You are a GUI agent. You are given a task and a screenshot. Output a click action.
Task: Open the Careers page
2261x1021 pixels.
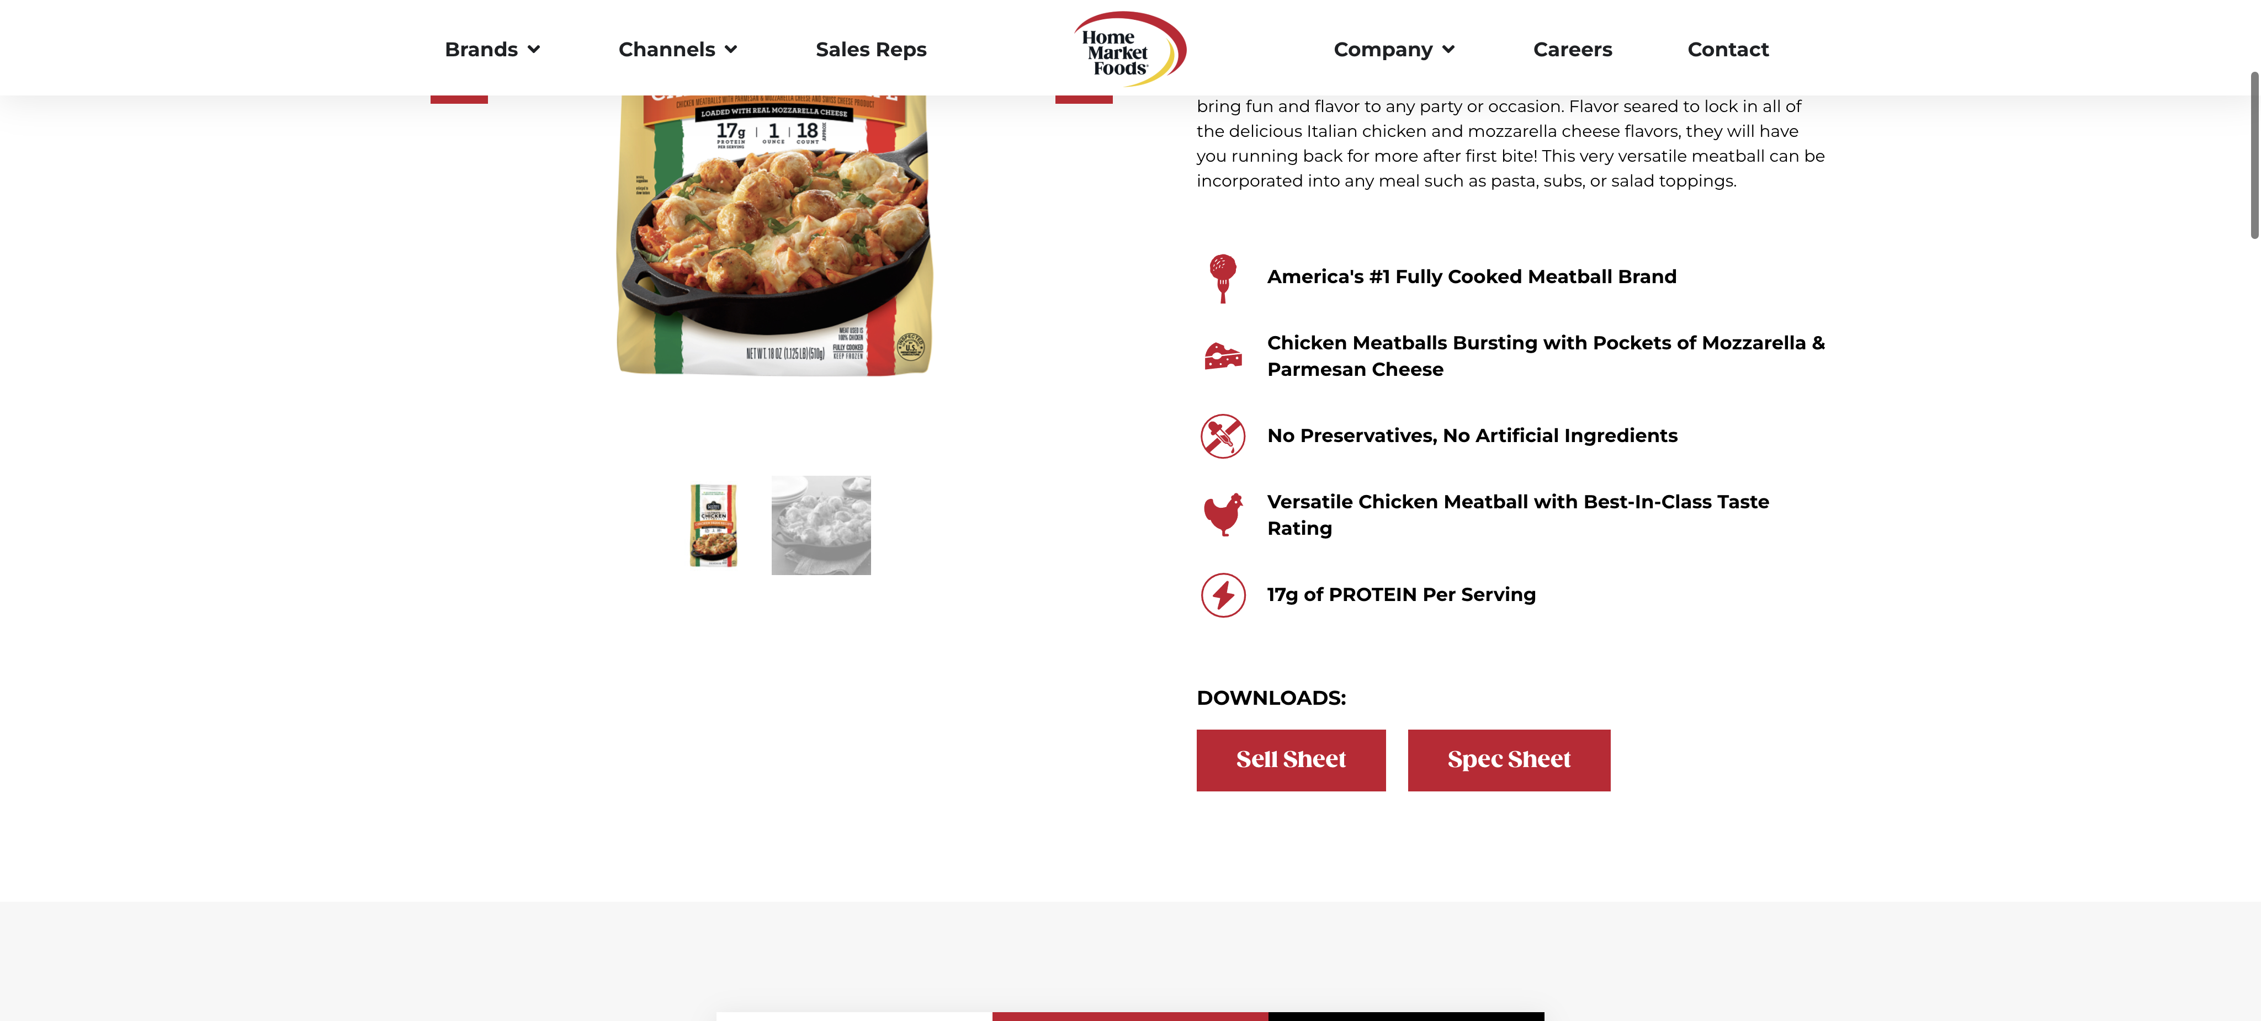(1572, 49)
